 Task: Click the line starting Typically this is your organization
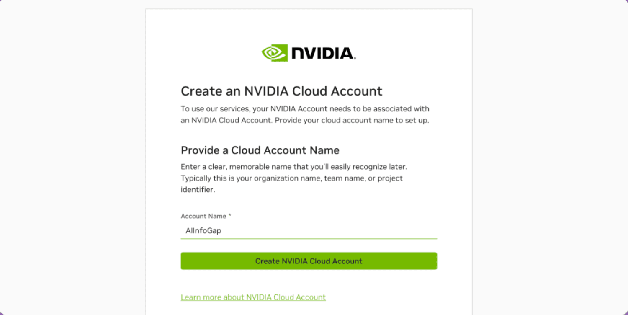[x=291, y=178]
